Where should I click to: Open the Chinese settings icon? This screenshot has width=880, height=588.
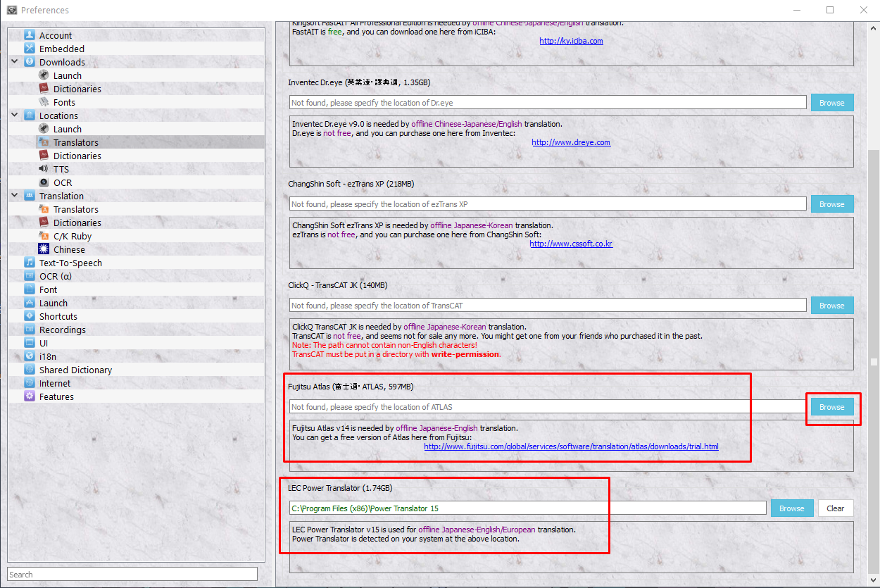click(44, 249)
